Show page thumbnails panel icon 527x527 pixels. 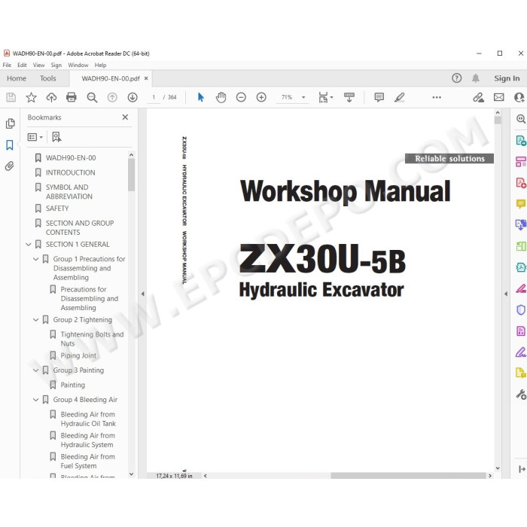coord(10,123)
